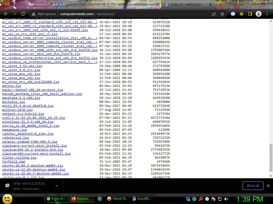Image resolution: width=273 pixels, height=204 pixels.
Task: Open the Index of Chrome taskbar button
Action: pyautogui.click(x=57, y=199)
